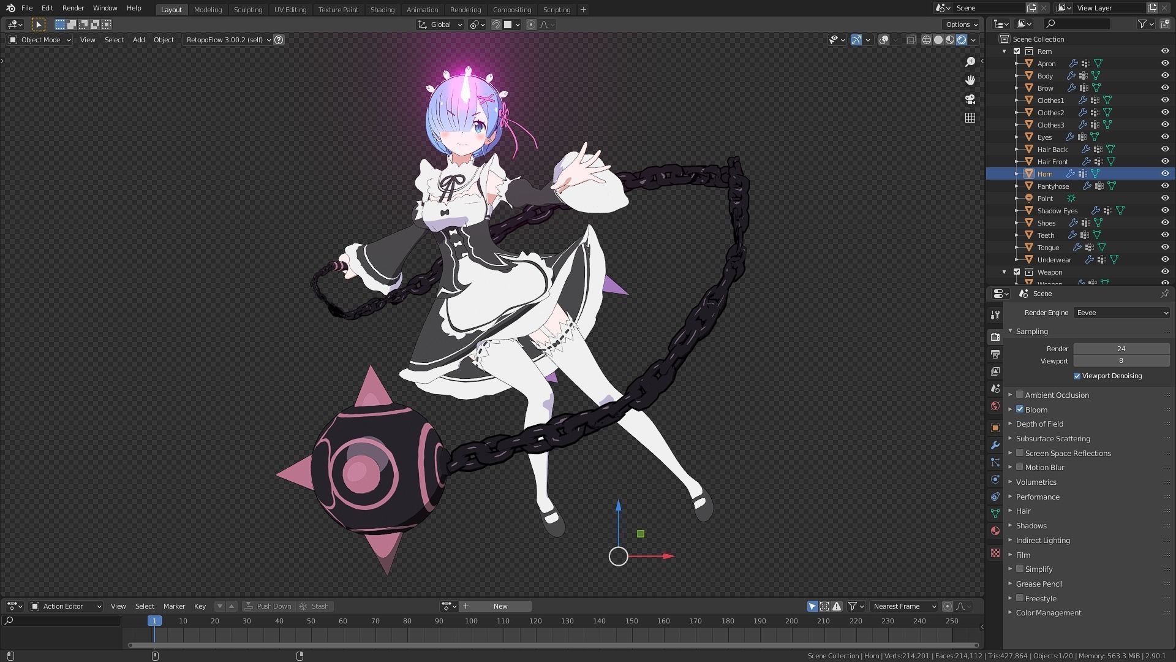This screenshot has width=1176, height=662.
Task: Open the Nearest Frame snapping dropdown
Action: point(904,606)
